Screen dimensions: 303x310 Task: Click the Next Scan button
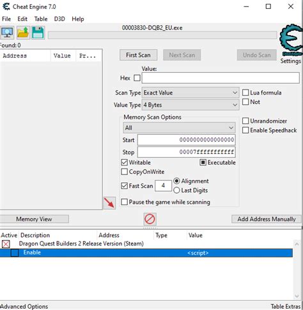[182, 55]
